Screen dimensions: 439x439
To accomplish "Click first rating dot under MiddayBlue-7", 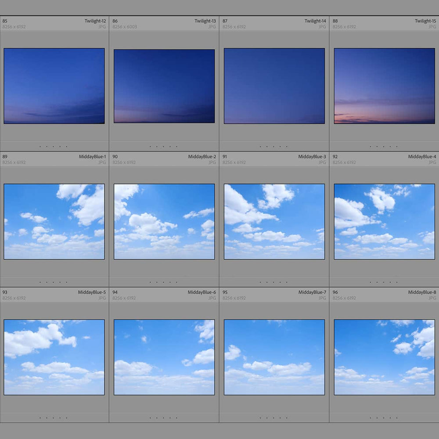I will 260,418.
